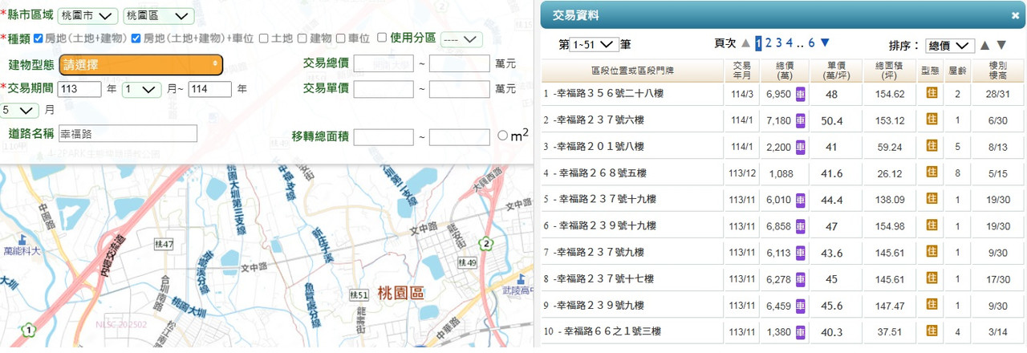Click the 交易年月 column header
Image resolution: width=1027 pixels, height=353 pixels.
coord(742,71)
